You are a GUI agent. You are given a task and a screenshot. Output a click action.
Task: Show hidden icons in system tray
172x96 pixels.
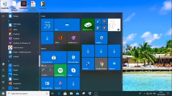(x=145, y=94)
